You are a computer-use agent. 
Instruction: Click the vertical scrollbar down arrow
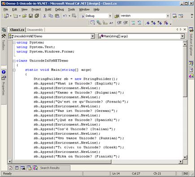pos(185,157)
